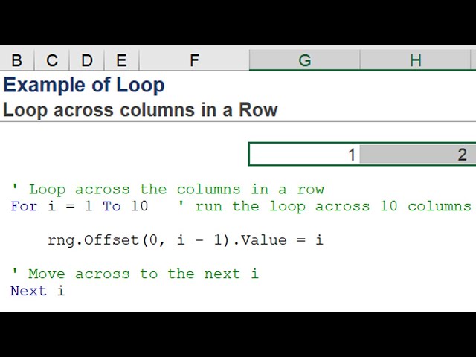Select the highlighted column G header
This screenshot has width=476, height=357.
coord(304,61)
